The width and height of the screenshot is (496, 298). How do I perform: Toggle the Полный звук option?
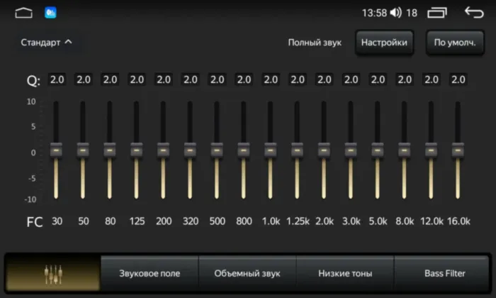(x=315, y=43)
